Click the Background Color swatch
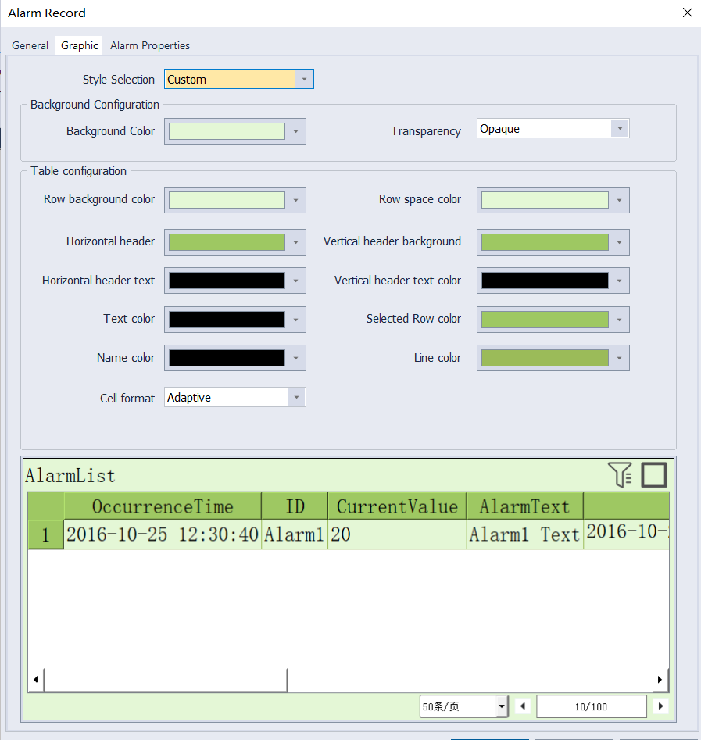 point(227,131)
